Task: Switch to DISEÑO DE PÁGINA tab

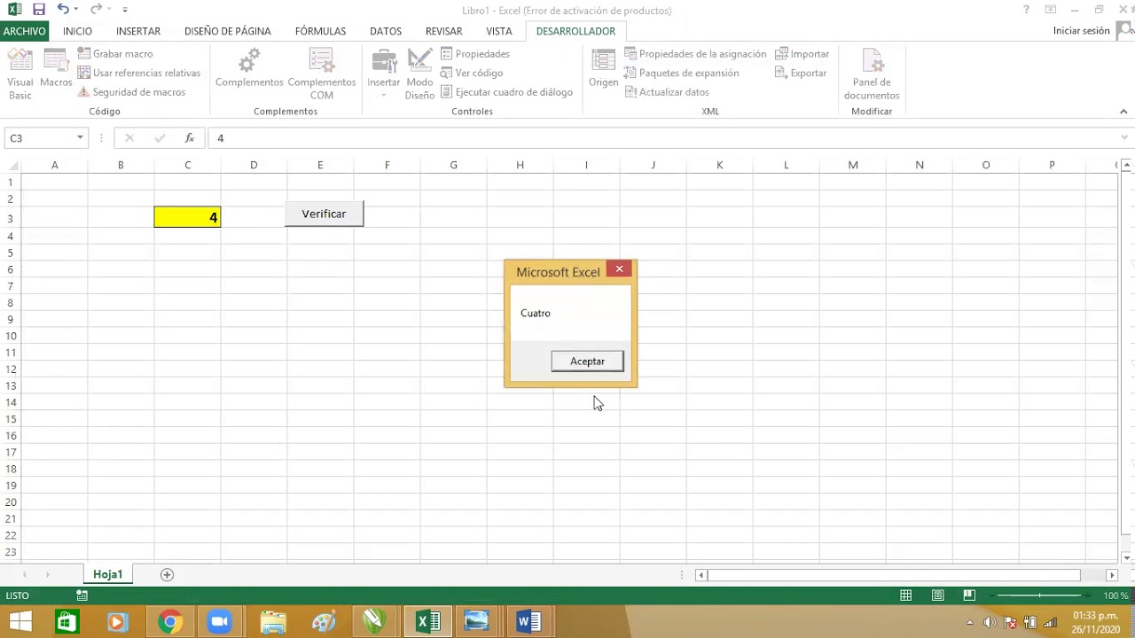Action: (x=228, y=31)
